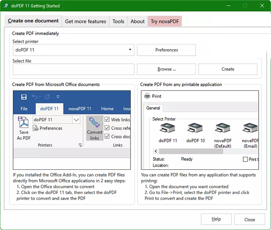Viewport: 271px width, 230px height.
Task: Click the novaPDF 11 ribbon tab
Action: [80, 109]
